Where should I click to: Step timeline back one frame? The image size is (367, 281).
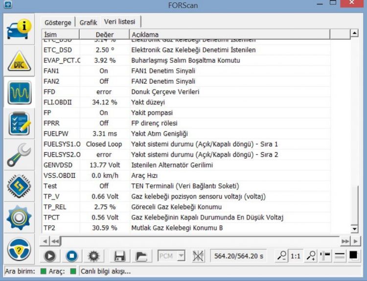(45, 241)
